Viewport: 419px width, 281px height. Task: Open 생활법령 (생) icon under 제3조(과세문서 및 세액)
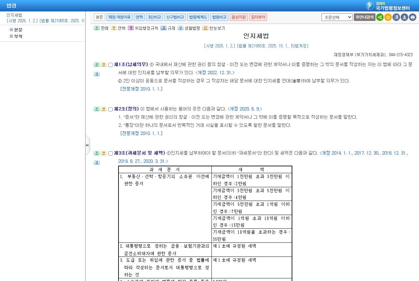tap(97, 162)
